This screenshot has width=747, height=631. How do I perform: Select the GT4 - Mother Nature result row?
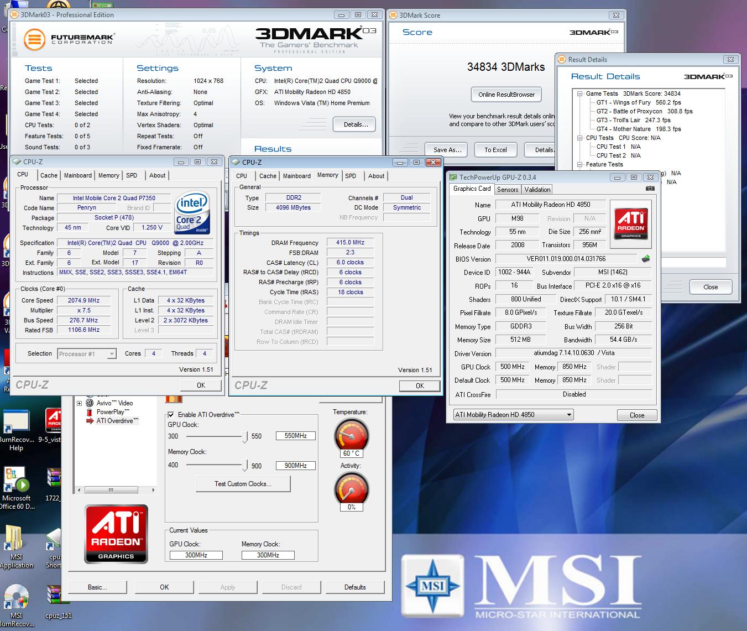[638, 129]
